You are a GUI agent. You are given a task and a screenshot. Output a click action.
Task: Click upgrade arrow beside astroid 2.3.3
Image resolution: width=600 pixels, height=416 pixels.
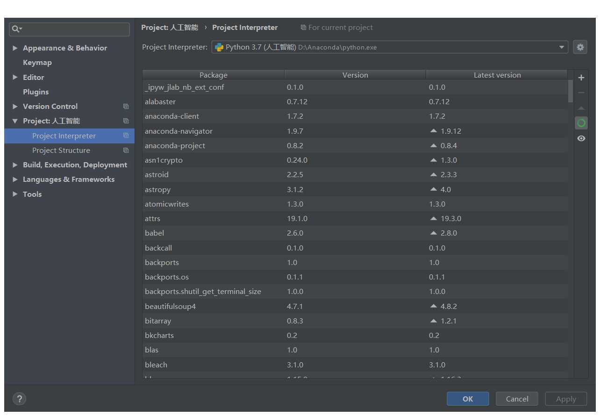coord(434,174)
